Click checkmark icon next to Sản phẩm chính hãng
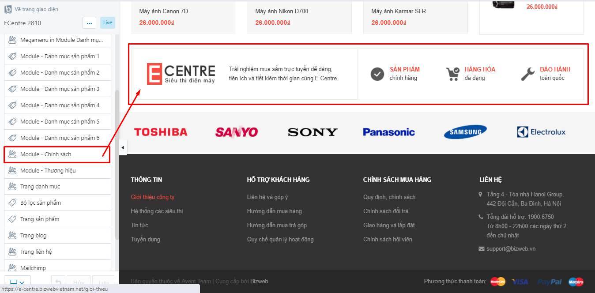 [377, 74]
